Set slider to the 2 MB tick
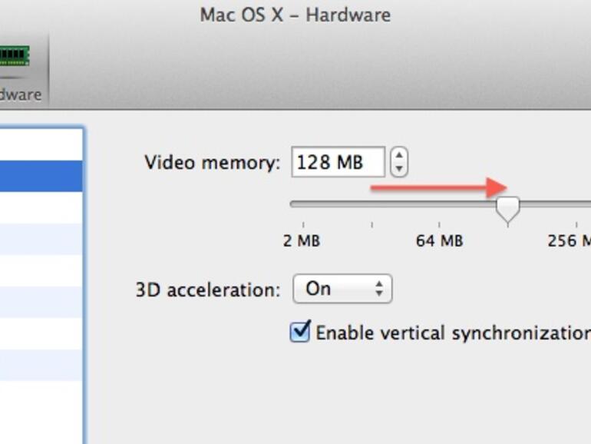Image resolution: width=591 pixels, height=444 pixels. tap(303, 204)
